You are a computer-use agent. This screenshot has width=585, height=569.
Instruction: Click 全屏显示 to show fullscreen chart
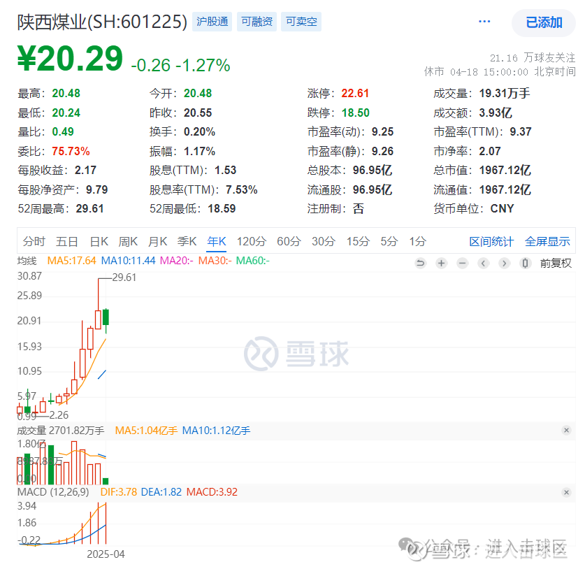(x=547, y=241)
